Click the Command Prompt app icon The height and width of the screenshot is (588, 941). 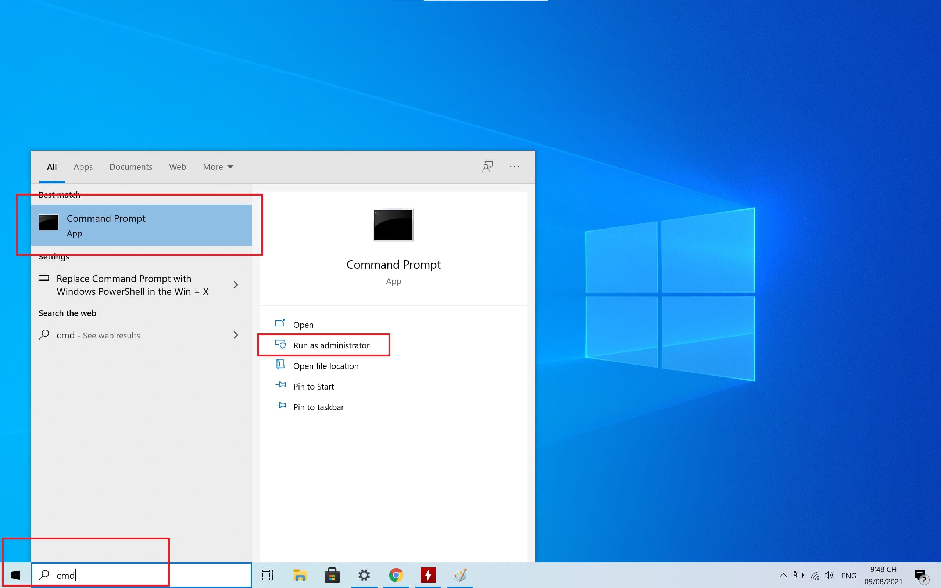[x=49, y=223]
